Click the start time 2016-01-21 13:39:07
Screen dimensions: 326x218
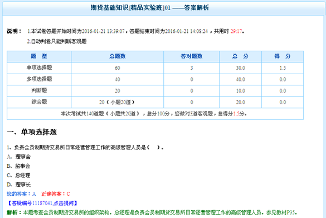pos(103,31)
